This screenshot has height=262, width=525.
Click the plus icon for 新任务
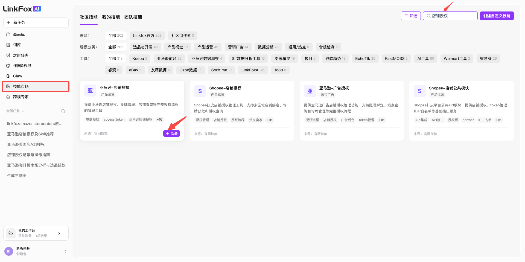(x=8, y=22)
